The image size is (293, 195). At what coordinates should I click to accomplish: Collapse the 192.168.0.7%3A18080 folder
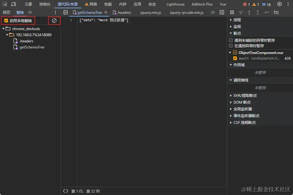7,35
